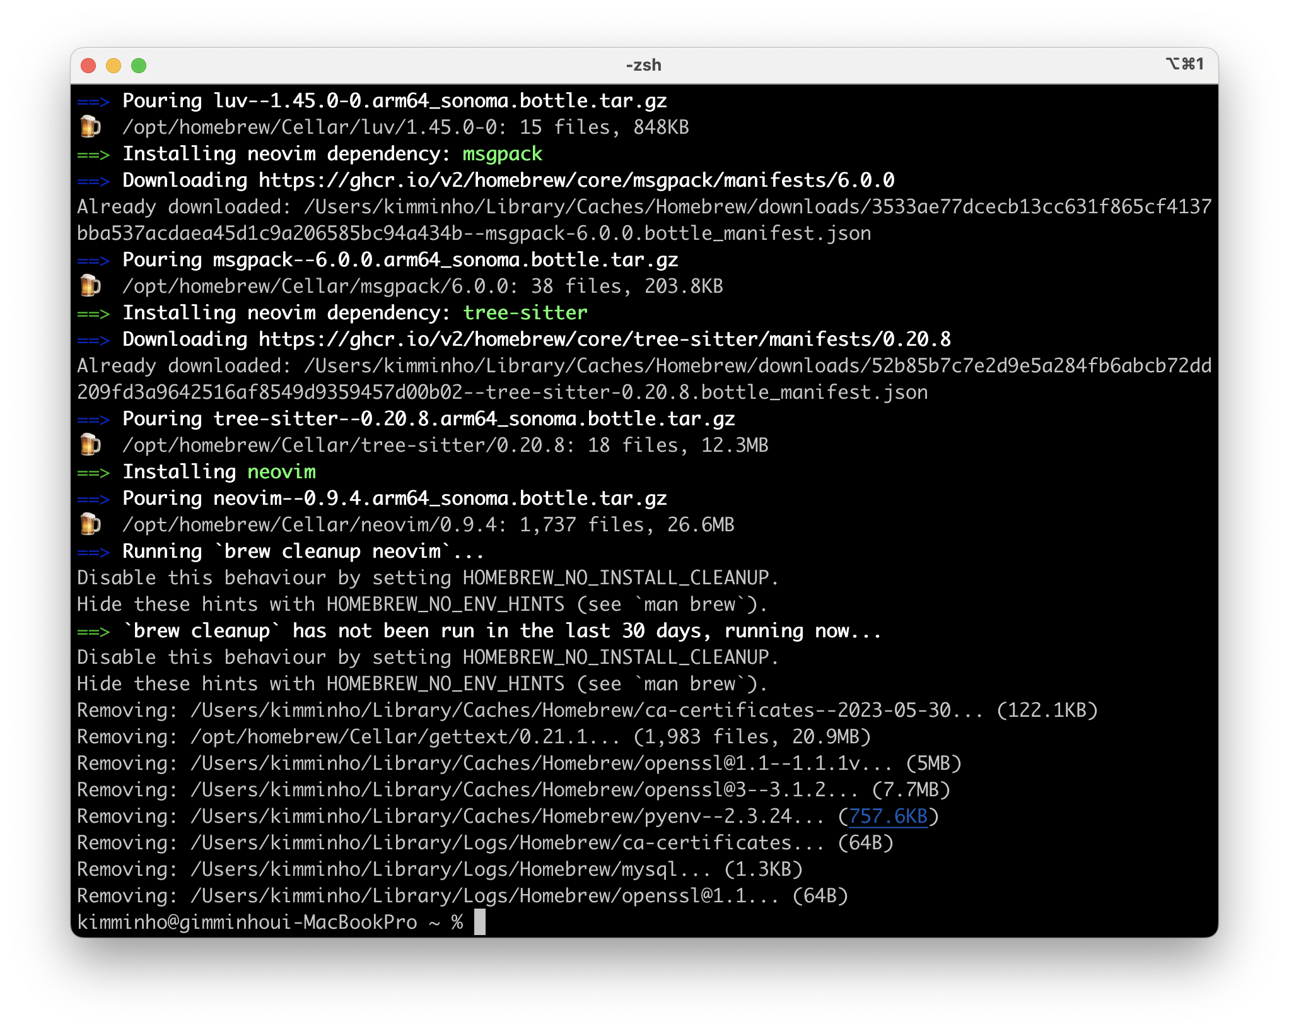This screenshot has width=1289, height=1031.
Task: Click the last HOMEBREW_NO_ENV_HINTS hint line
Action: pos(423,684)
